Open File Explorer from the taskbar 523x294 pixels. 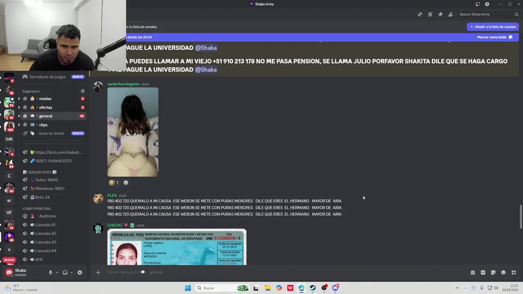pos(268,288)
